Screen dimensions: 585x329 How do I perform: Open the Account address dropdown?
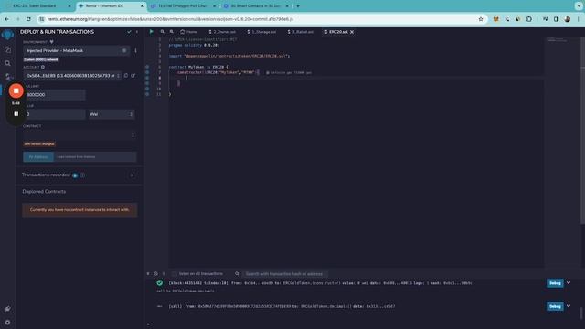pyautogui.click(x=72, y=76)
